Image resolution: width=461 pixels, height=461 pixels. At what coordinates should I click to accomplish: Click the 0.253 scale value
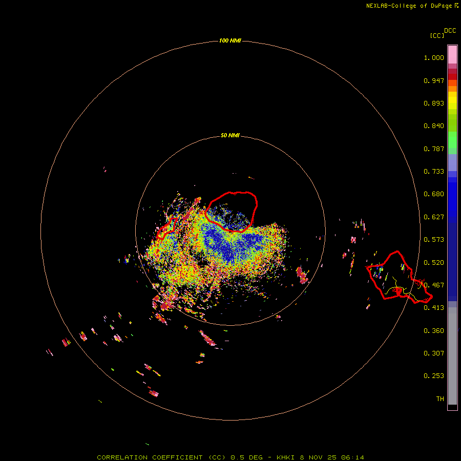[x=434, y=376]
